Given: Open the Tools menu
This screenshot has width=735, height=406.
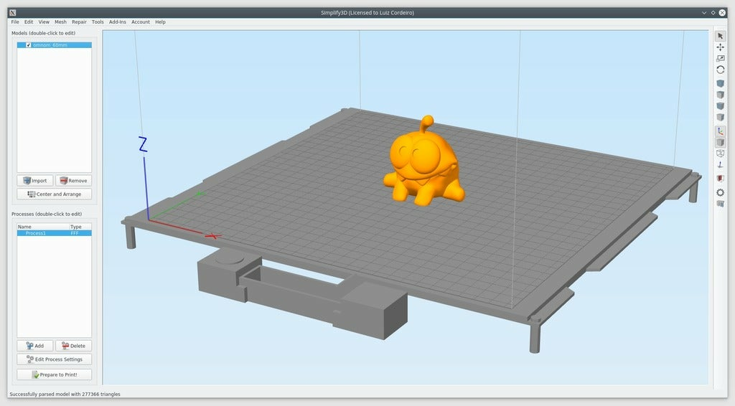Looking at the screenshot, I should point(98,22).
